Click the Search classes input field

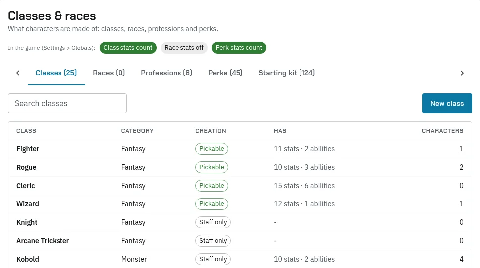(x=67, y=103)
